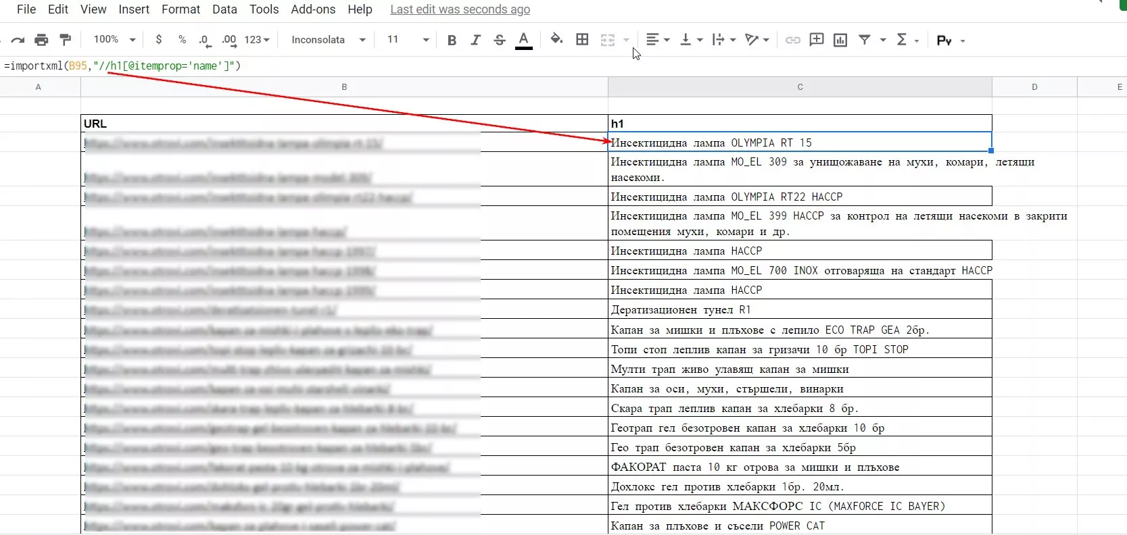This screenshot has height=535, width=1127.
Task: Click the redo arrow icon
Action: click(18, 40)
